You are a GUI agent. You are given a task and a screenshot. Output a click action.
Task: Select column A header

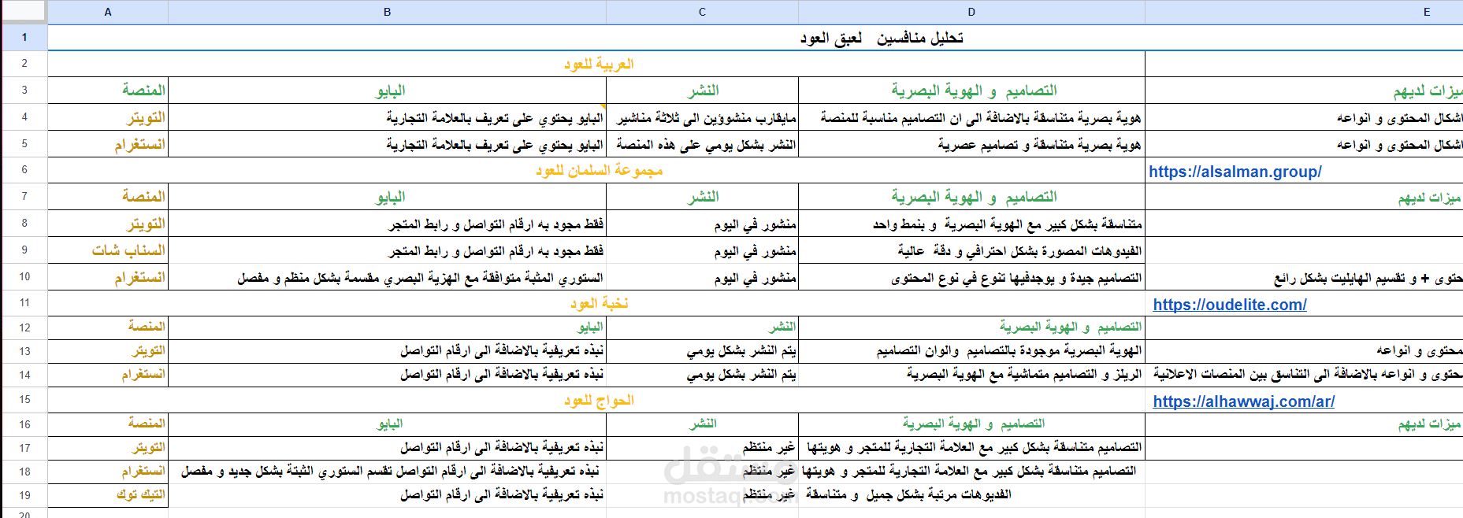[x=108, y=12]
